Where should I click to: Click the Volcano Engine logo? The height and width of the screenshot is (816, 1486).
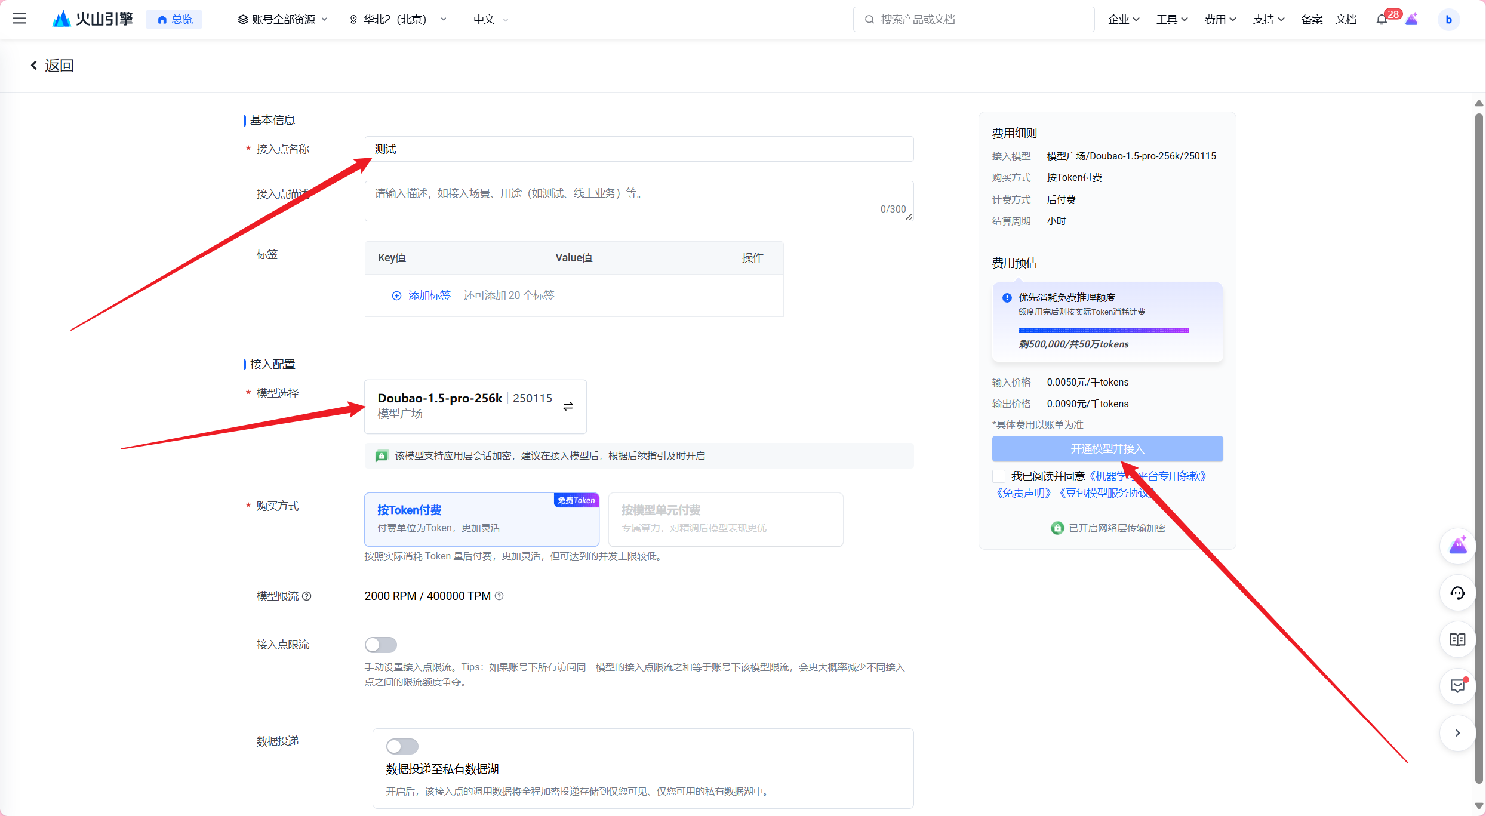[93, 19]
